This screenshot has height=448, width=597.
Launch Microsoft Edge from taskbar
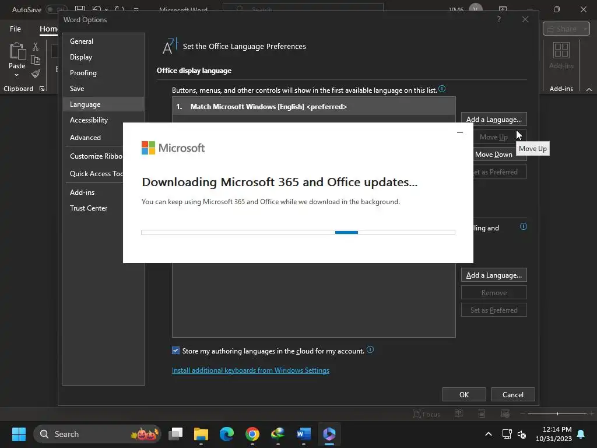pyautogui.click(x=227, y=434)
